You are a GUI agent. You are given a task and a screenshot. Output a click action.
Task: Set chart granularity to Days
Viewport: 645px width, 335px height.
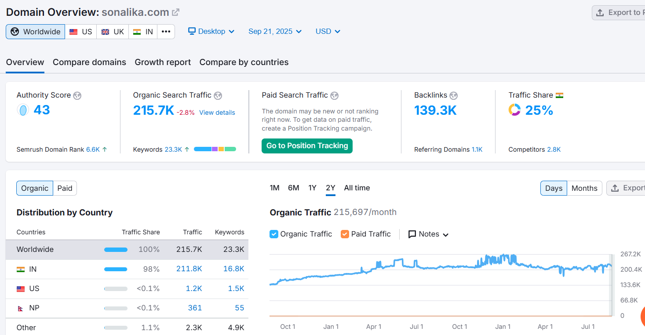click(x=554, y=188)
